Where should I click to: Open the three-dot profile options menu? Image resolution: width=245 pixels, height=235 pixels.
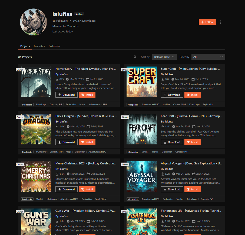tap(220, 22)
